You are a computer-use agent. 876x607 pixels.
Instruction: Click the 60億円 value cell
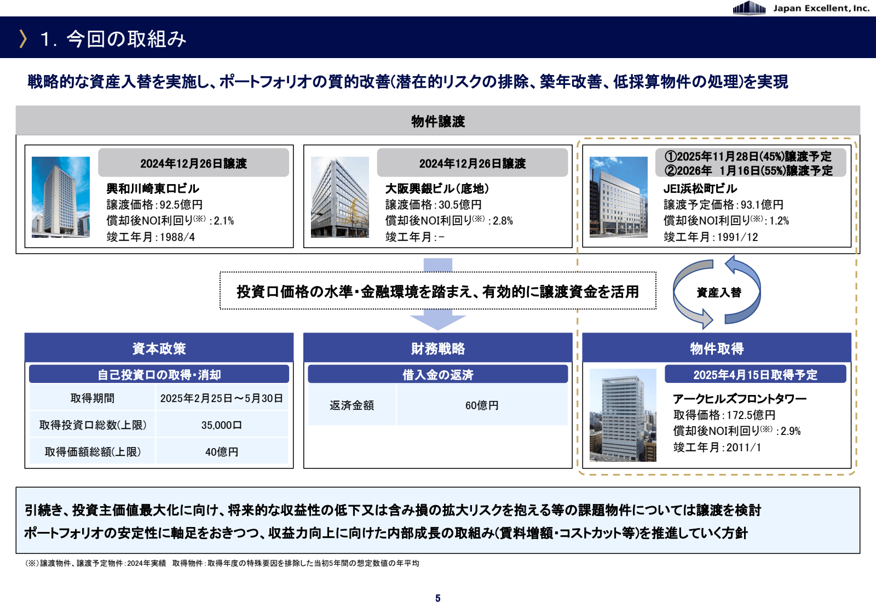point(482,405)
